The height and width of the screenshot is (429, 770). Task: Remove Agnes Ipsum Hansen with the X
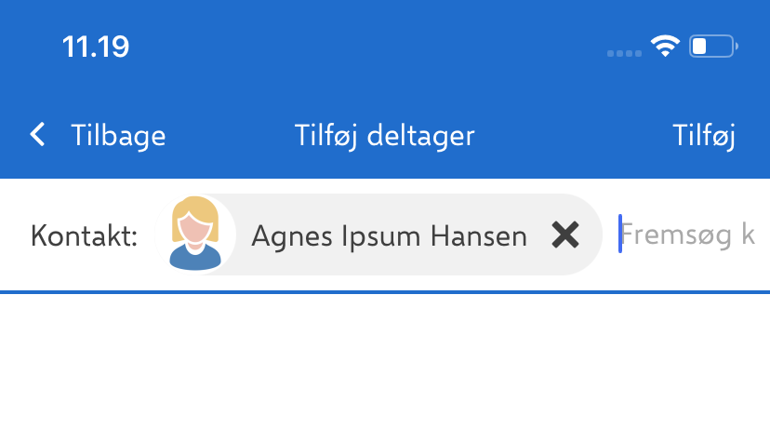[x=564, y=235]
